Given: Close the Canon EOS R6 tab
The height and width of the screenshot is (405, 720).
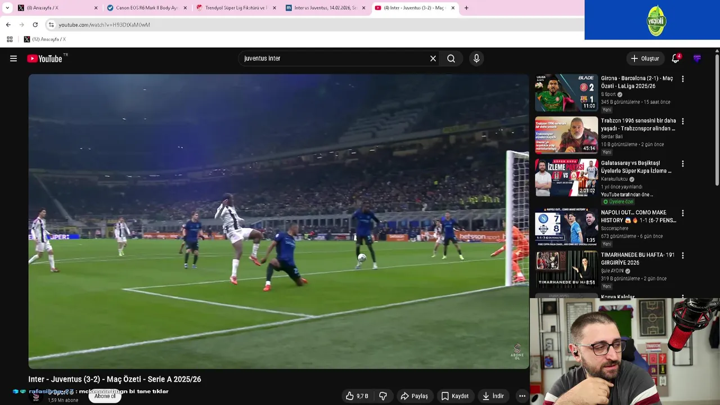Looking at the screenshot, I should pyautogui.click(x=185, y=8).
